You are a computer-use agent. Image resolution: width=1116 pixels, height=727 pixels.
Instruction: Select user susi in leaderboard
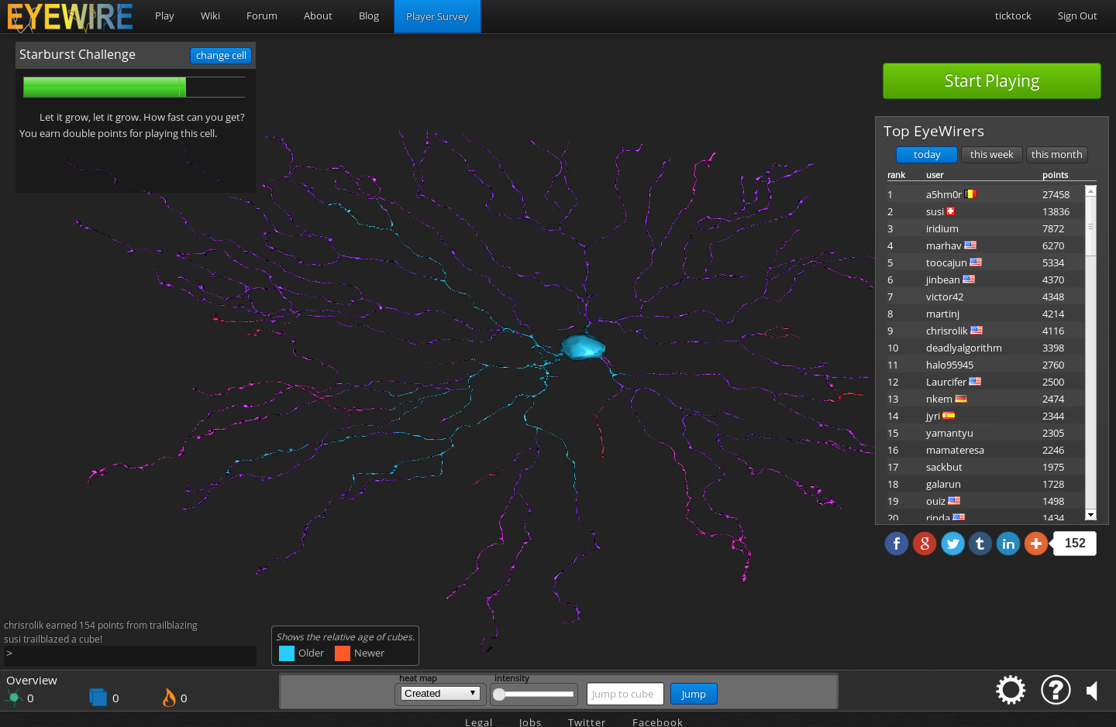coord(935,212)
